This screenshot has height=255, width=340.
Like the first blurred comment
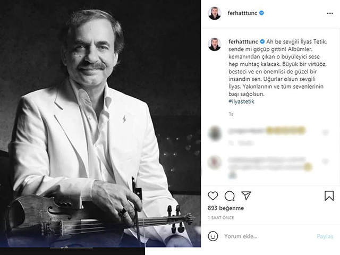click(325, 132)
